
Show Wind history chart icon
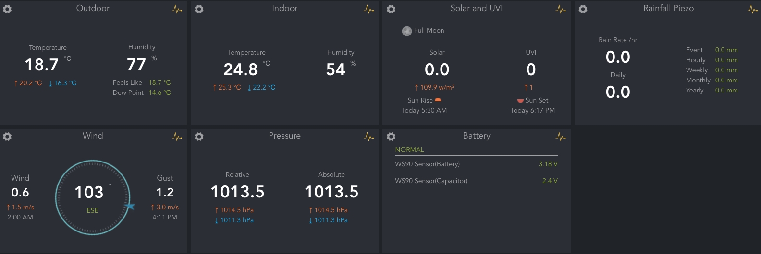point(177,137)
